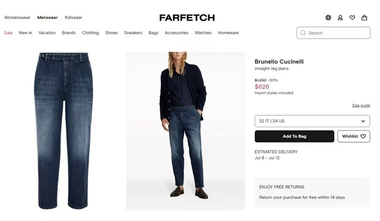Image resolution: width=380 pixels, height=221 pixels.
Task: Open the Homeware menu
Action: (x=228, y=33)
